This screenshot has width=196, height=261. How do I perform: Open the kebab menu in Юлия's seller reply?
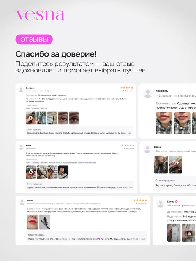tap(131, 184)
